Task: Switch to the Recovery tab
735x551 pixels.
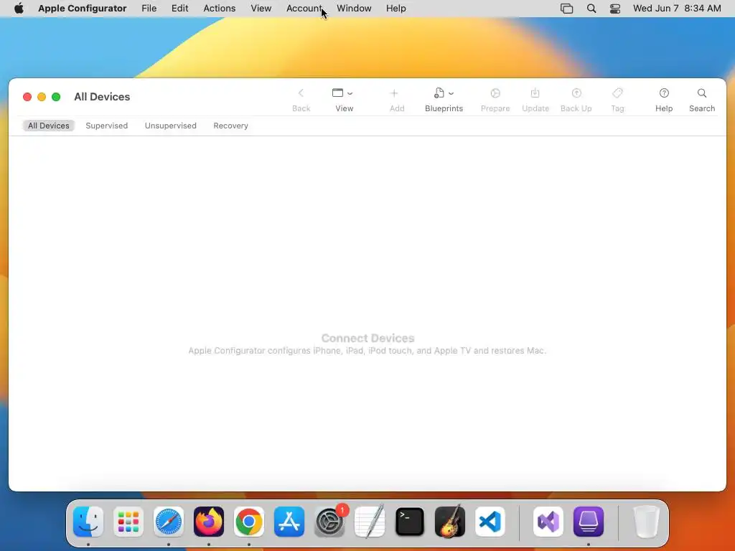Action: pos(230,126)
